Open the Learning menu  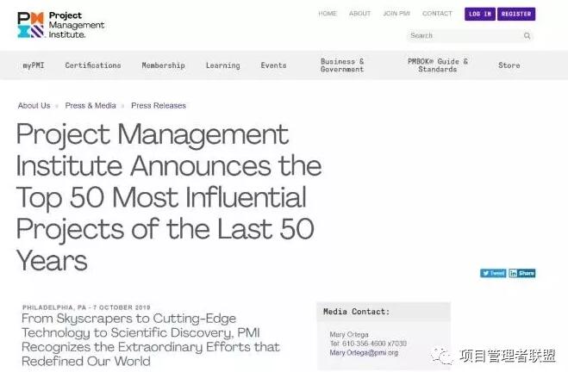coord(222,65)
